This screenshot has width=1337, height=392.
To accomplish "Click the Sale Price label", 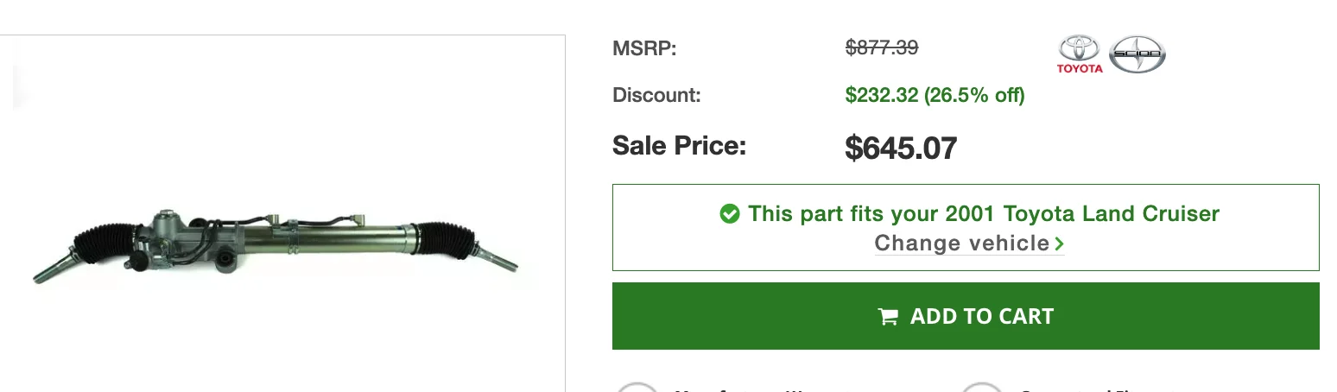I will tap(679, 146).
